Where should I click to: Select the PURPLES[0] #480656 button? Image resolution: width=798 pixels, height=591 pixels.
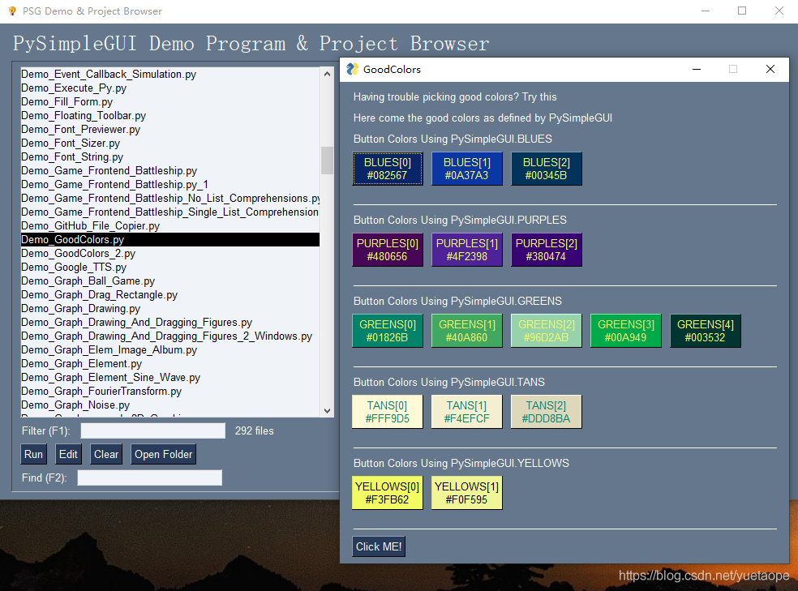pos(388,250)
